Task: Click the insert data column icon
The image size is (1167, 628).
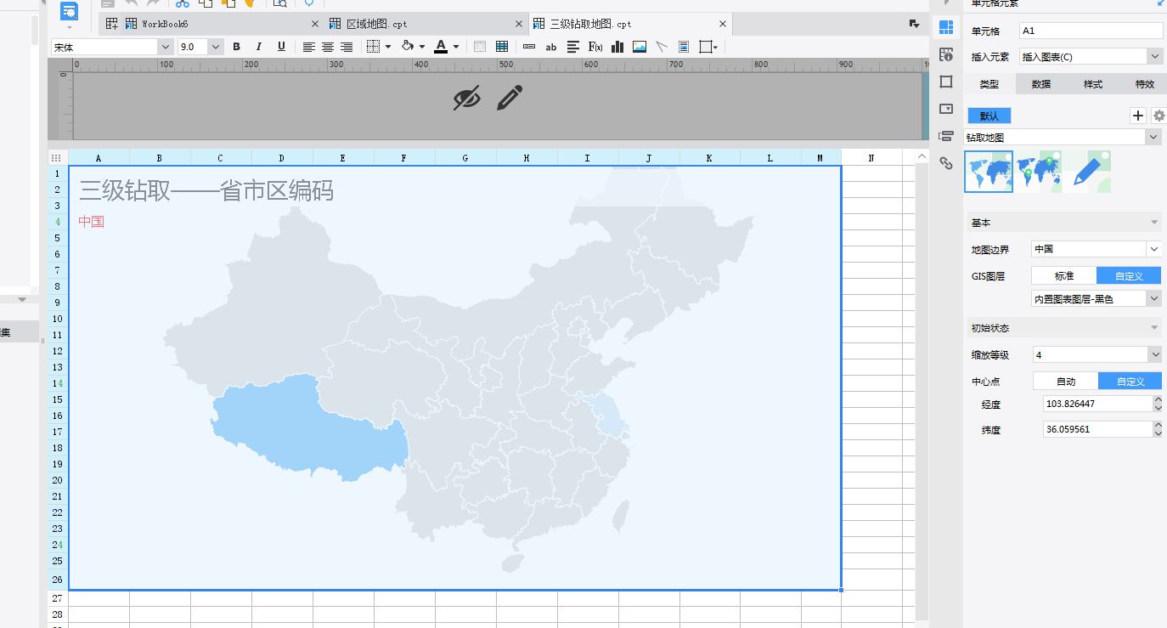Action: click(x=529, y=47)
